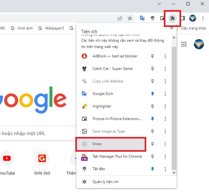
Task: Open the GVN 360 shortcut
Action: point(42,158)
